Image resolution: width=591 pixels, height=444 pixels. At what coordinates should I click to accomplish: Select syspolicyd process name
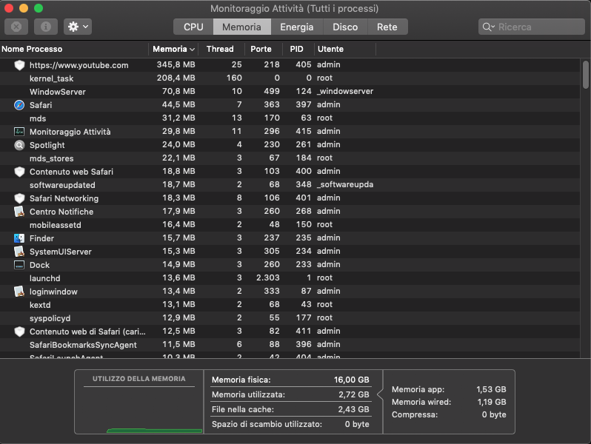click(50, 319)
